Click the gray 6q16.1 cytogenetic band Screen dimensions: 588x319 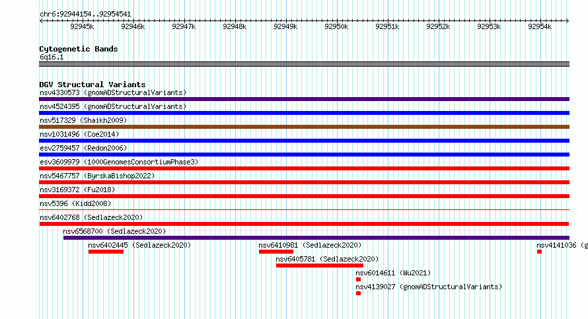pyautogui.click(x=304, y=64)
